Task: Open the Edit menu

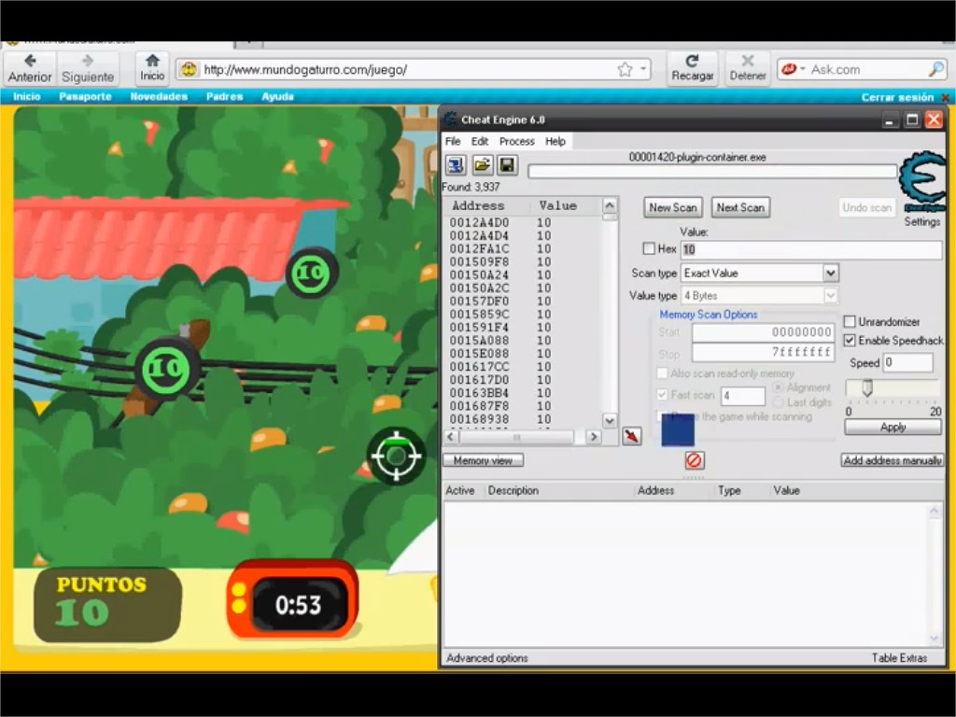Action: [x=479, y=142]
